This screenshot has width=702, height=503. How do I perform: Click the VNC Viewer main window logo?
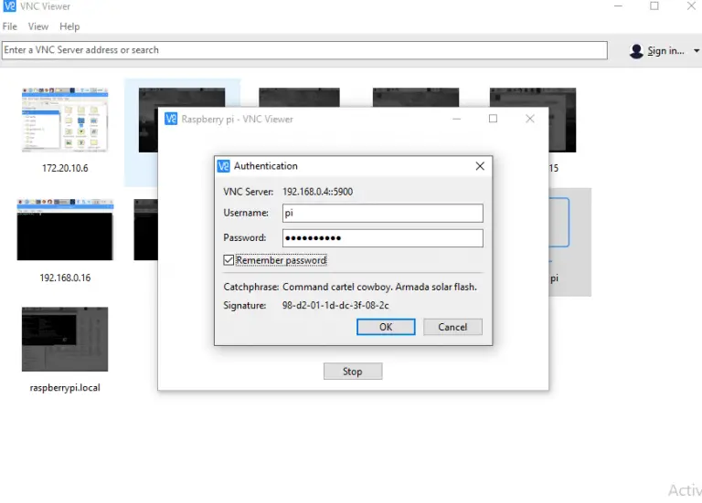(9, 6)
